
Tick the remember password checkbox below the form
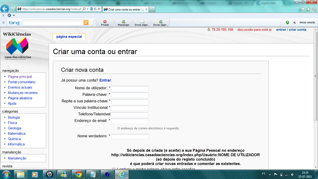pos(114,169)
